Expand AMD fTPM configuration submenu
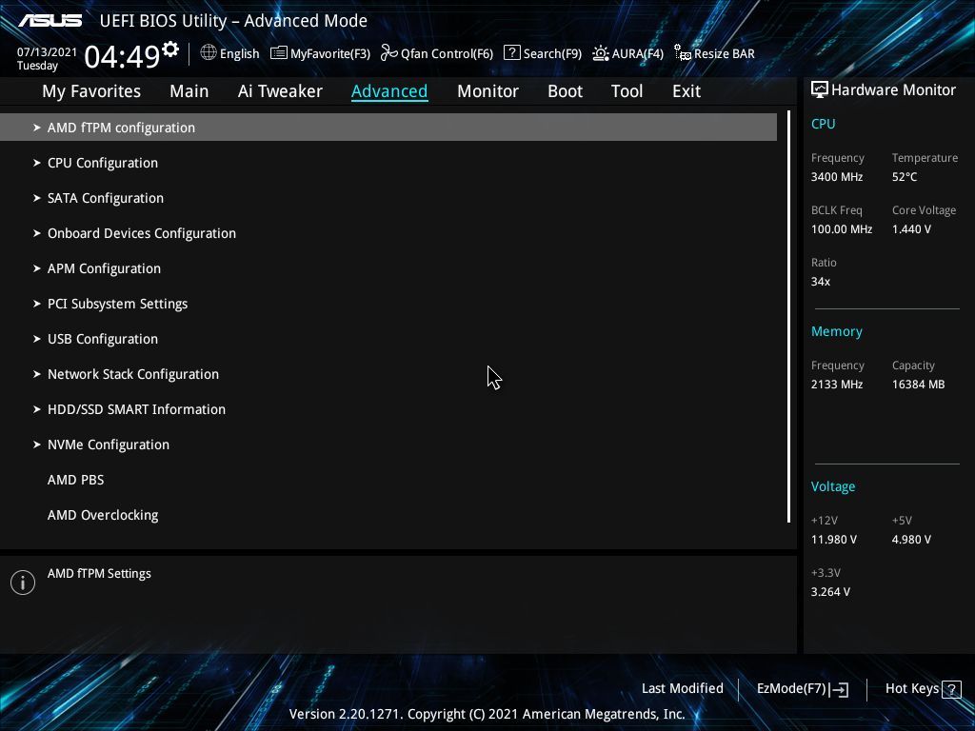The width and height of the screenshot is (975, 731). (x=388, y=128)
